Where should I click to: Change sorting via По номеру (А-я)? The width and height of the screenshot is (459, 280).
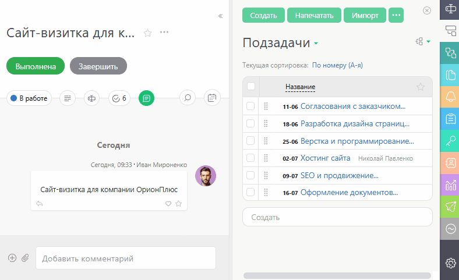pos(337,65)
